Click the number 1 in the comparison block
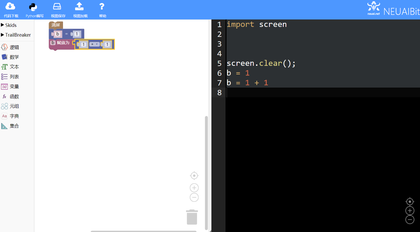This screenshot has width=420, height=232. (77, 34)
